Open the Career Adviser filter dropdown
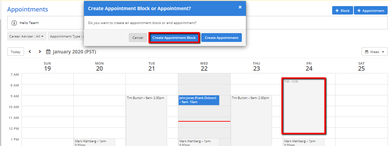This screenshot has width=390, height=146. point(26,36)
